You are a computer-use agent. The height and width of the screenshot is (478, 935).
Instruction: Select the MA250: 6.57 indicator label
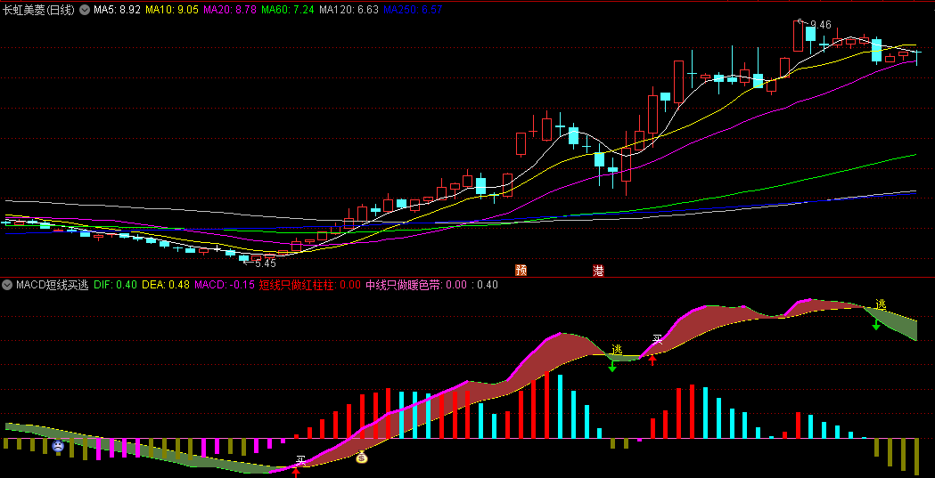413,10
